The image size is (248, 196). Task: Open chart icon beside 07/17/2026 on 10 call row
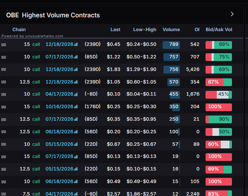tap(76, 57)
